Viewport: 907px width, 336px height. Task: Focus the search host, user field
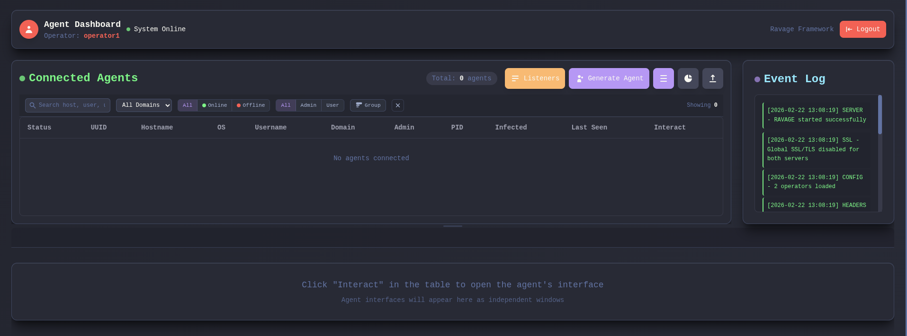tap(68, 105)
